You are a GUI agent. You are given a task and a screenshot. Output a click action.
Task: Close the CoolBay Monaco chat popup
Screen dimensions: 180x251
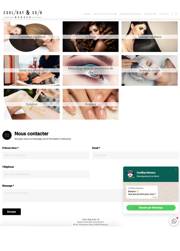(x=176, y=169)
